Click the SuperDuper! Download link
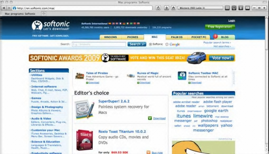The image size is (269, 154). [x=159, y=118]
